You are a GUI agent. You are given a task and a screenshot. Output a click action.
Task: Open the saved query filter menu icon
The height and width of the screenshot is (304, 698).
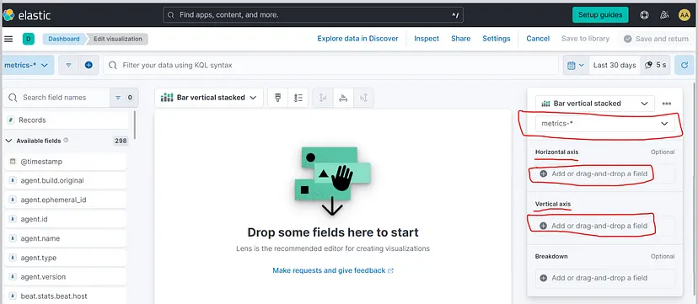pyautogui.click(x=68, y=65)
